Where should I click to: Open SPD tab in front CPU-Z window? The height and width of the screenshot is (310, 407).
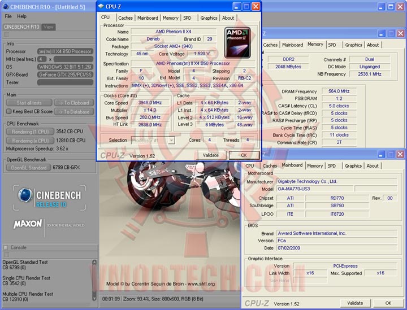(187, 18)
